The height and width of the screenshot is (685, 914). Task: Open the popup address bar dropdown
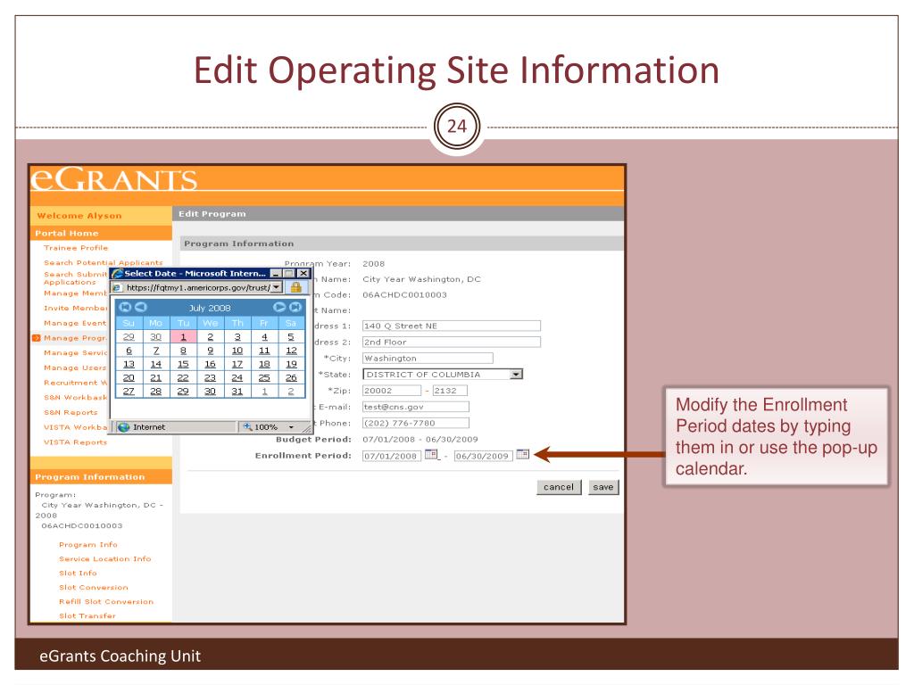tap(277, 287)
